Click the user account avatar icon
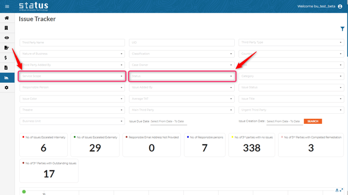 (x=340, y=7)
